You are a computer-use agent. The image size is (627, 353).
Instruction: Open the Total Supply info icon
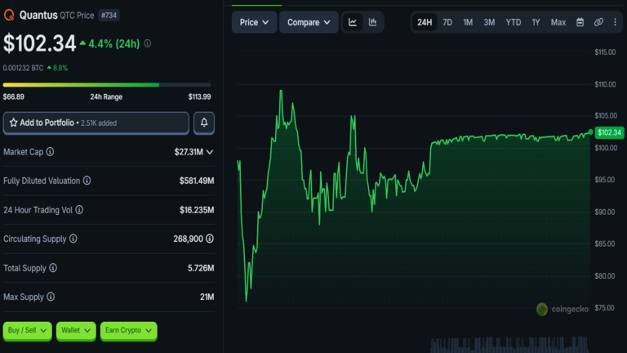coord(53,268)
